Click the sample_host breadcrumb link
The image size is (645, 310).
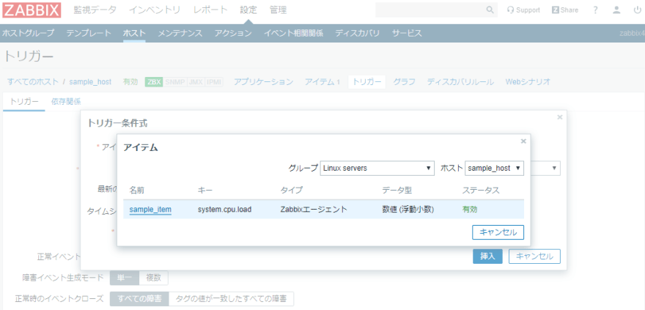(90, 82)
